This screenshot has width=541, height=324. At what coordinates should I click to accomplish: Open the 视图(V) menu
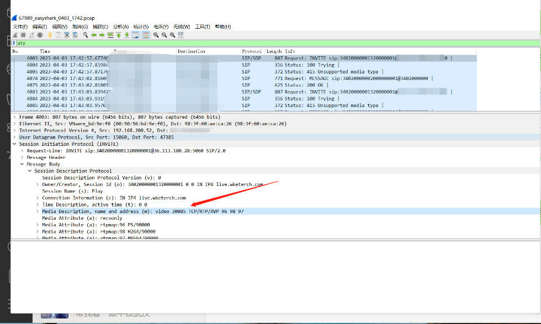pos(60,26)
